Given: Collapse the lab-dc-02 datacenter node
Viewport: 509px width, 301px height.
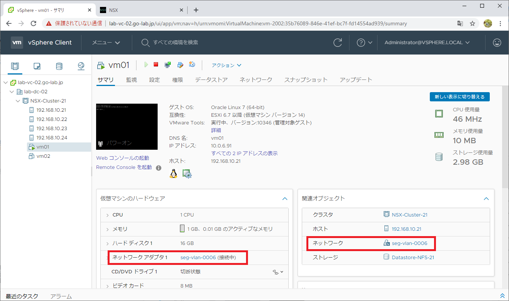Looking at the screenshot, I should [12, 92].
